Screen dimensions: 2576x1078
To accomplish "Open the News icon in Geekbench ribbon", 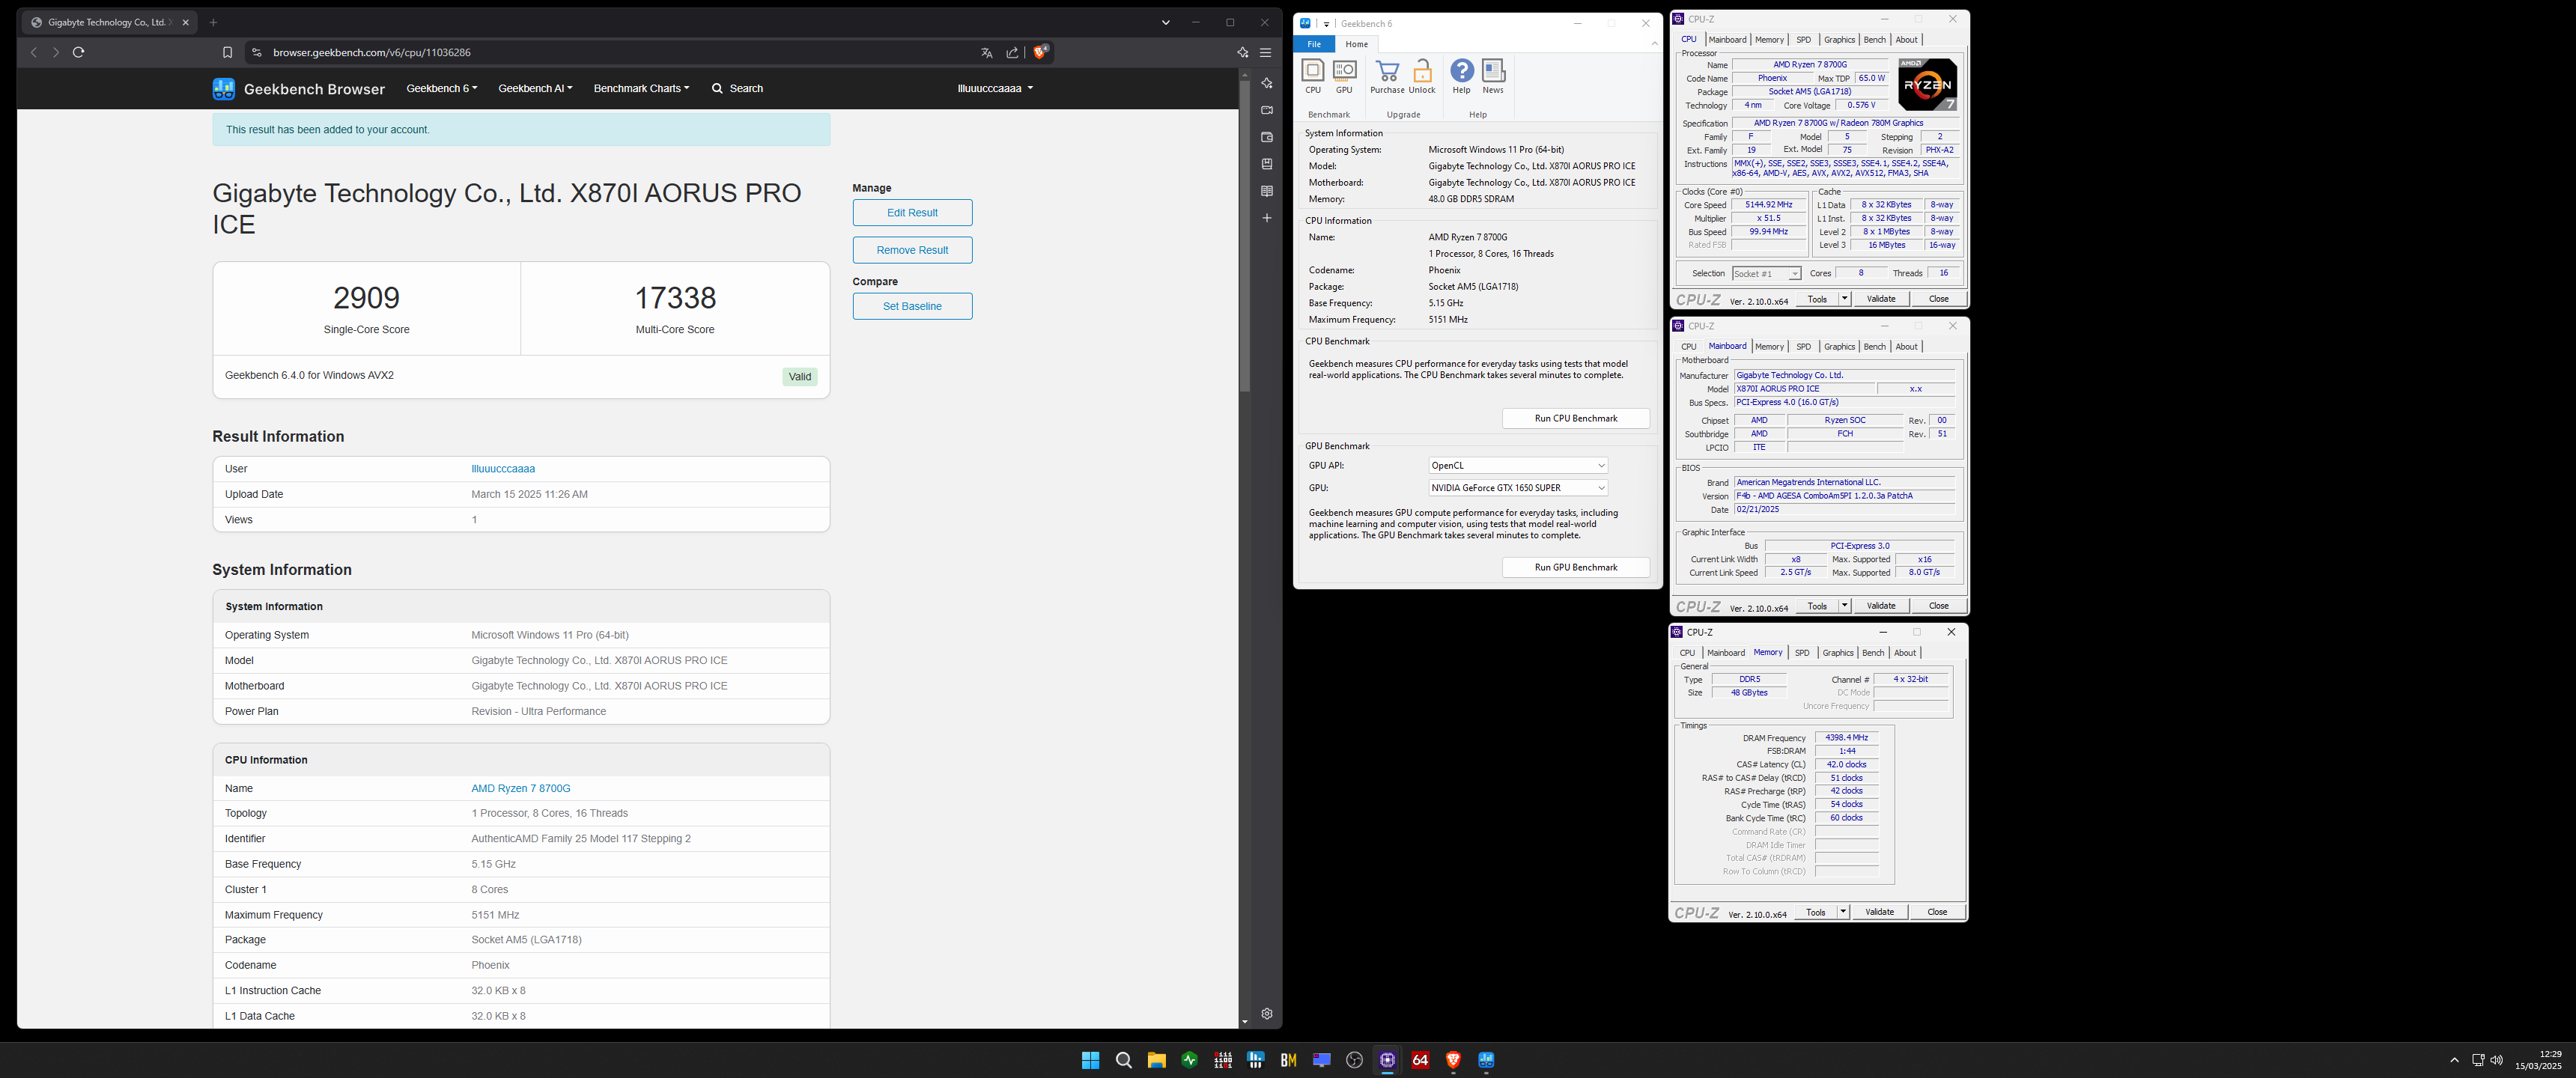I will point(1493,76).
